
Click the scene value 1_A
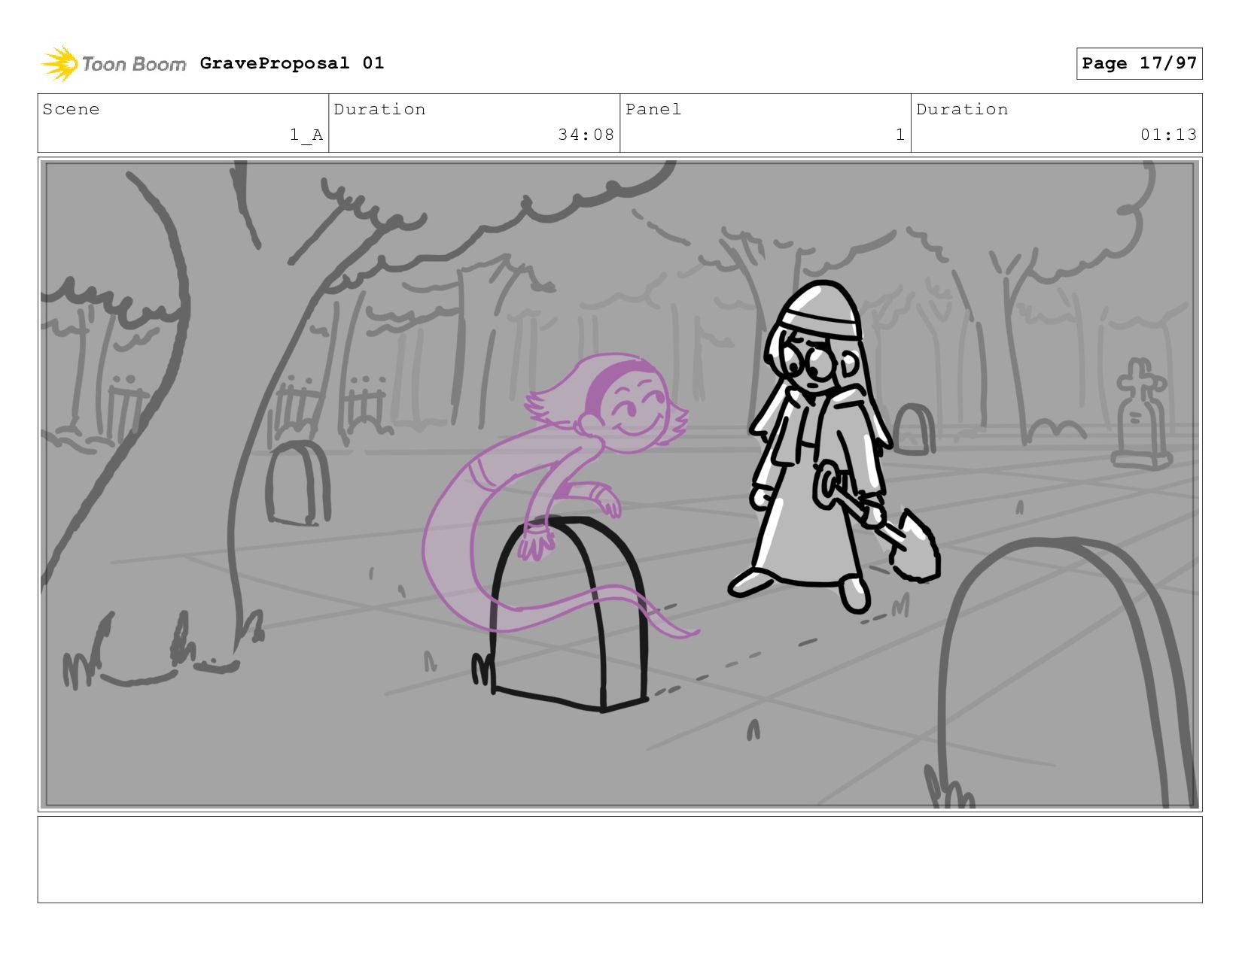(x=306, y=135)
